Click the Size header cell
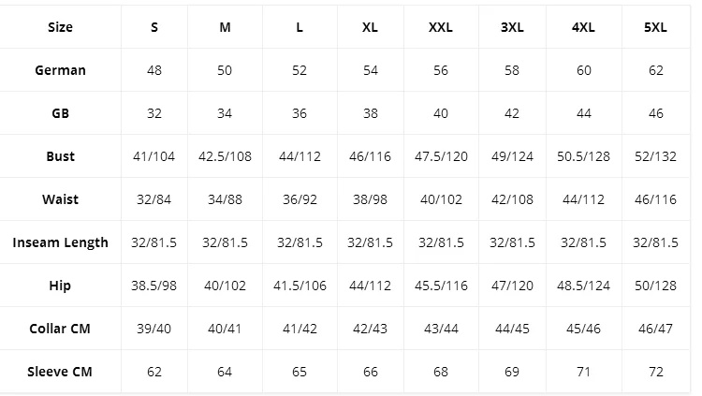This screenshot has height=396, width=702. click(60, 27)
